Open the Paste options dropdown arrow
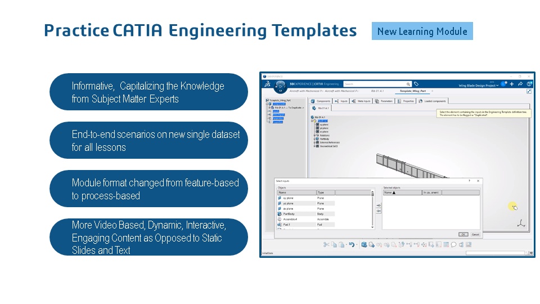This screenshot has height=304, width=540. [346, 245]
